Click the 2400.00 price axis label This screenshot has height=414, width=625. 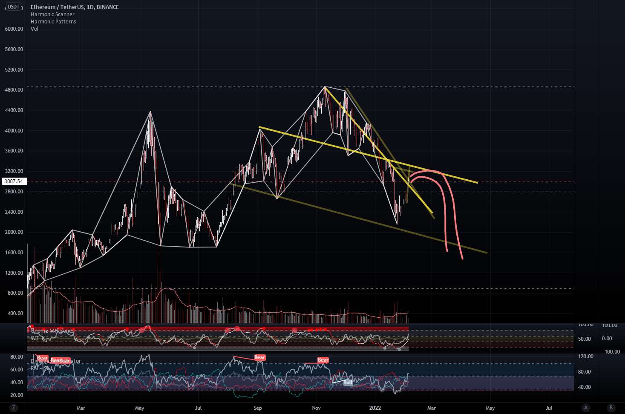pos(14,212)
